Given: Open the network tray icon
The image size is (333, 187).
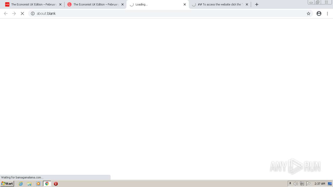Looking at the screenshot, I should [302, 184].
